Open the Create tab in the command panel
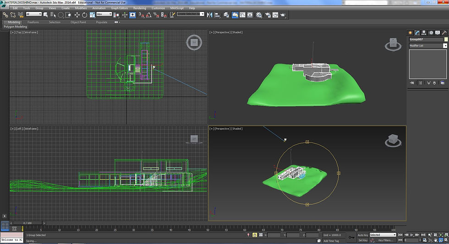Screen dimensions: 449x244 (x=411, y=33)
